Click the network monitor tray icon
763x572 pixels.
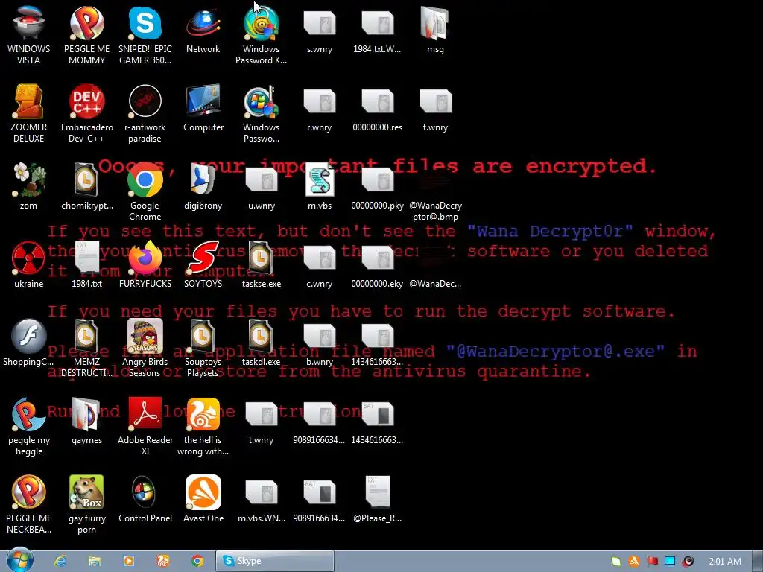tap(670, 561)
